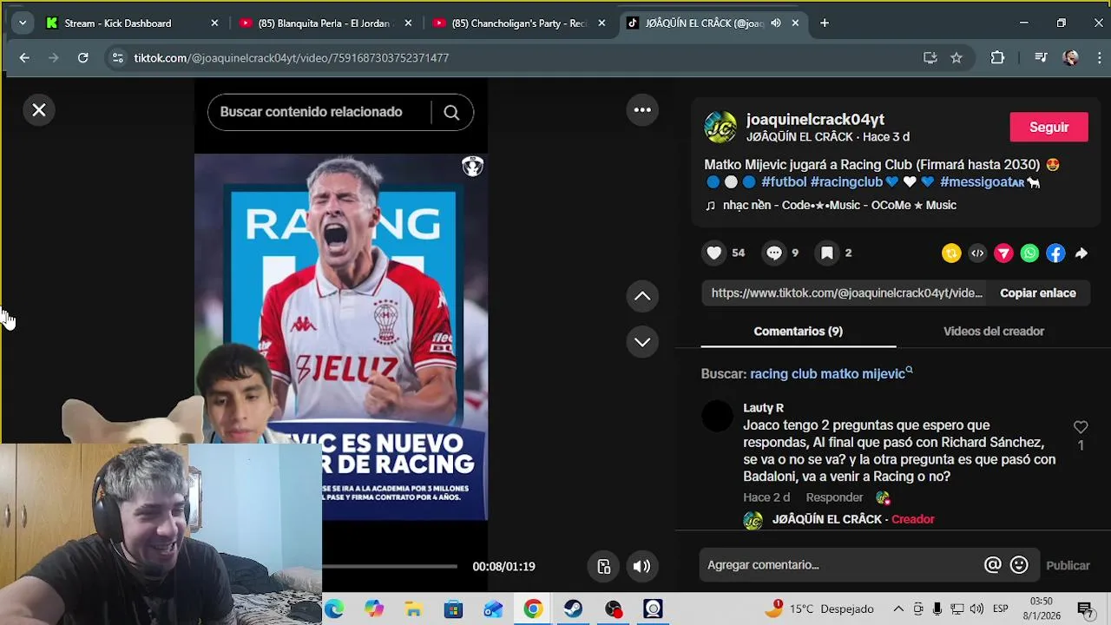Mention a user with the @ icon
This screenshot has height=625, width=1111.
coord(992,565)
